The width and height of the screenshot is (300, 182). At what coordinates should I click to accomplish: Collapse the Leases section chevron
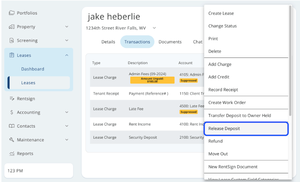[x=67, y=55]
